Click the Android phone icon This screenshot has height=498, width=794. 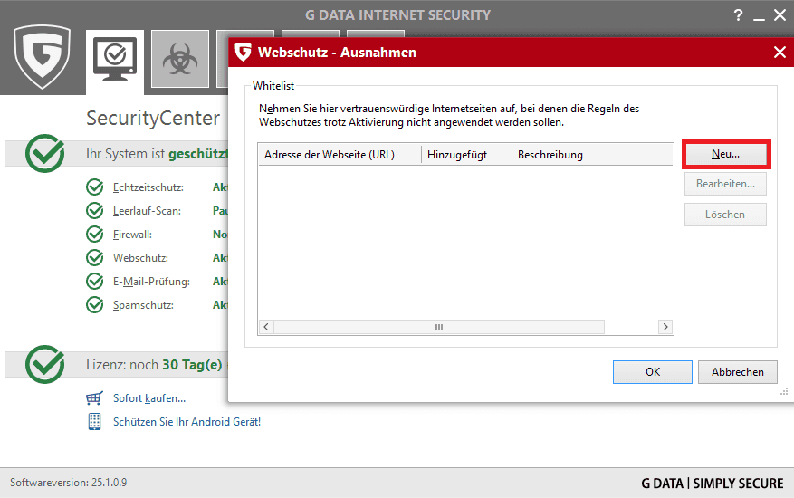94,421
